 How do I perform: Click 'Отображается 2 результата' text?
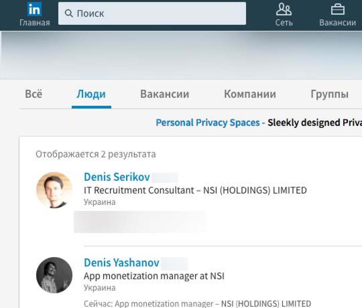(95, 154)
